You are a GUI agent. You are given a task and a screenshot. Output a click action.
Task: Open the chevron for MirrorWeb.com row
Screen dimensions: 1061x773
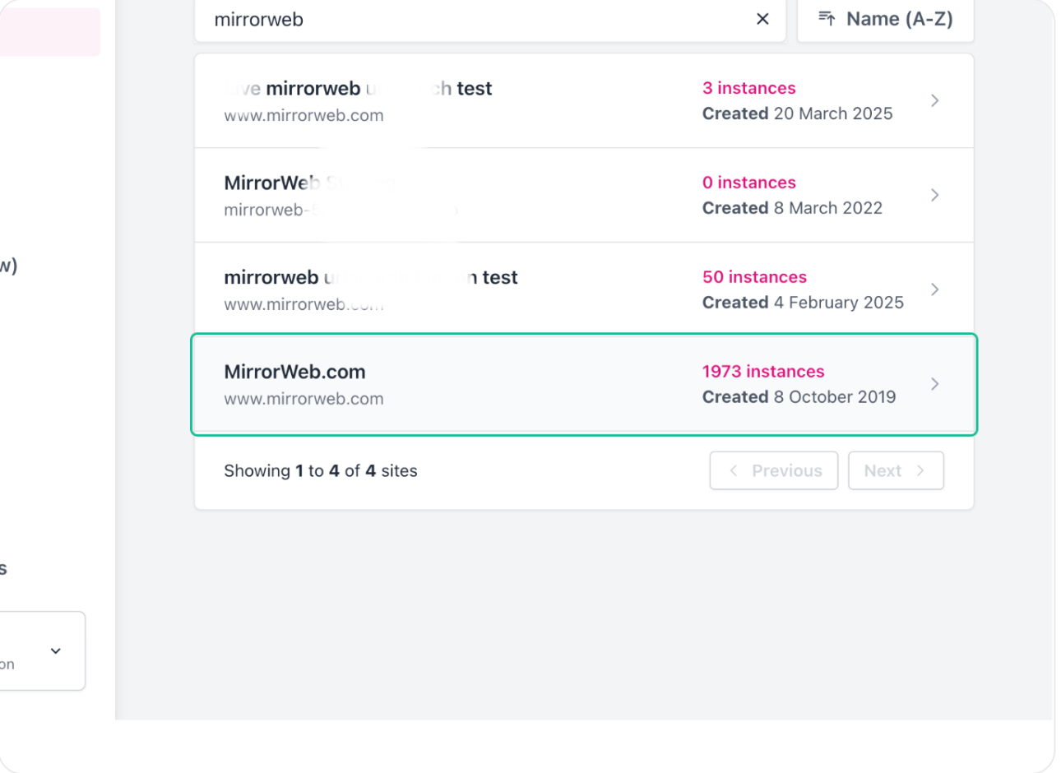tap(934, 384)
